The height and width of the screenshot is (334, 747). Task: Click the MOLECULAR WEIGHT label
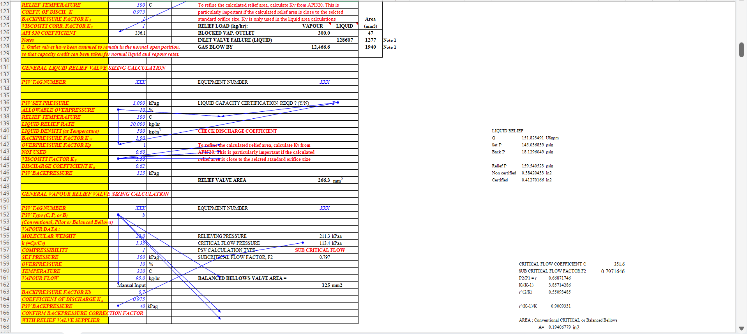pos(65,236)
